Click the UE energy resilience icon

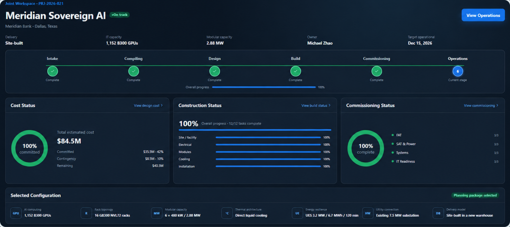click(297, 213)
